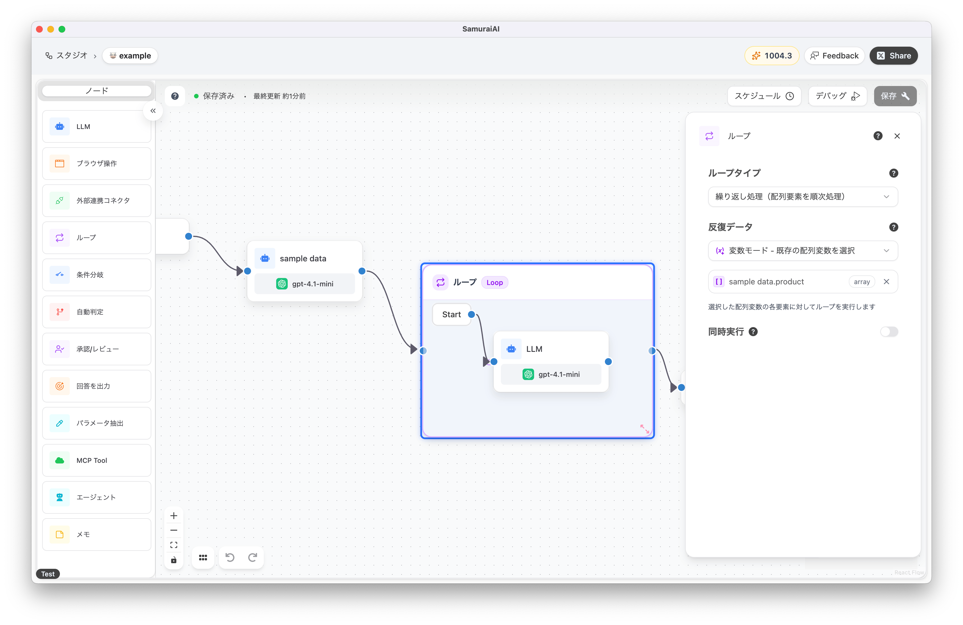Undo the last canvas change
Image resolution: width=963 pixels, height=625 pixels.
[230, 557]
